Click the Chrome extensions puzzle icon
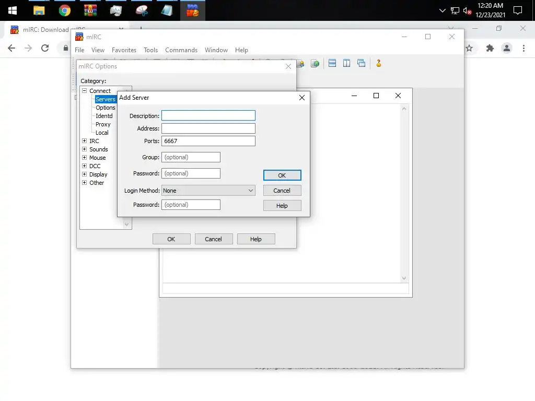Image resolution: width=535 pixels, height=401 pixels. point(490,48)
